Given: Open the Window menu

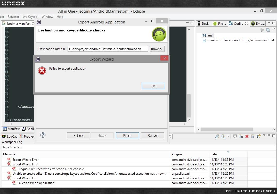Looking at the screenshot, I should 47,16.
